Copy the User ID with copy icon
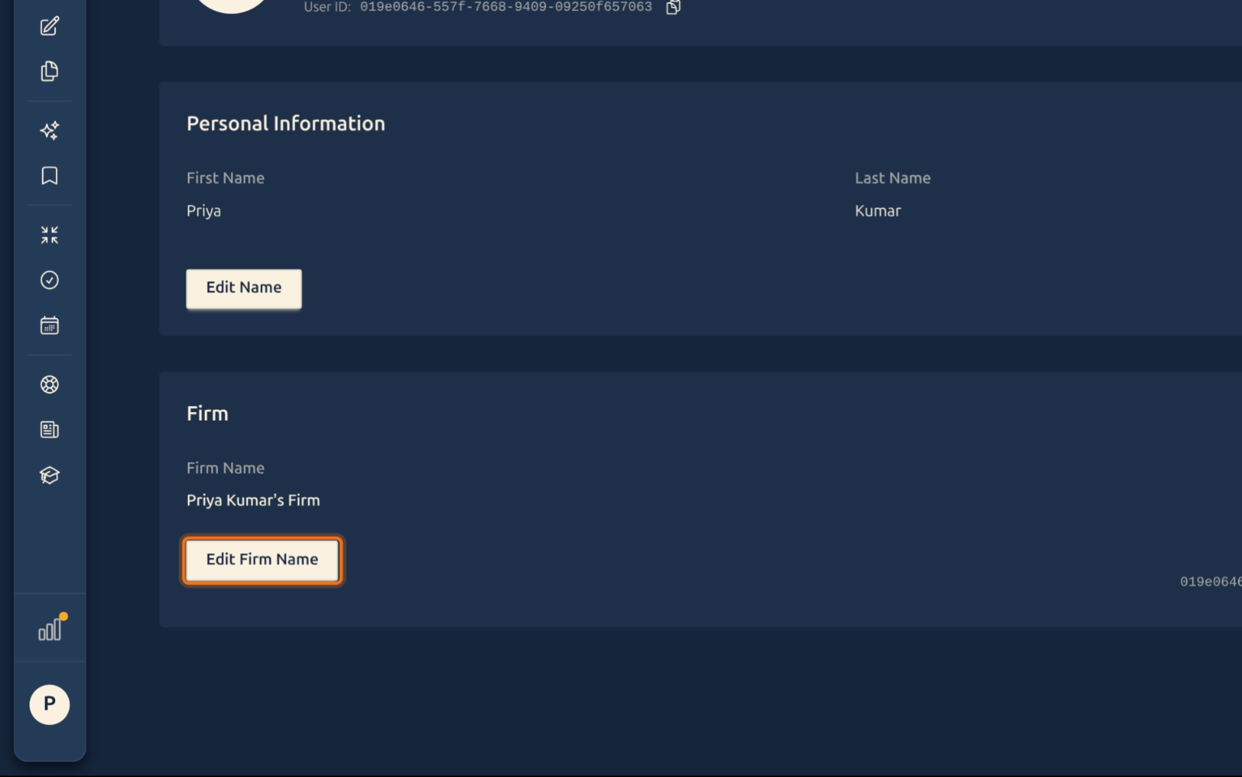This screenshot has height=777, width=1242. click(674, 7)
